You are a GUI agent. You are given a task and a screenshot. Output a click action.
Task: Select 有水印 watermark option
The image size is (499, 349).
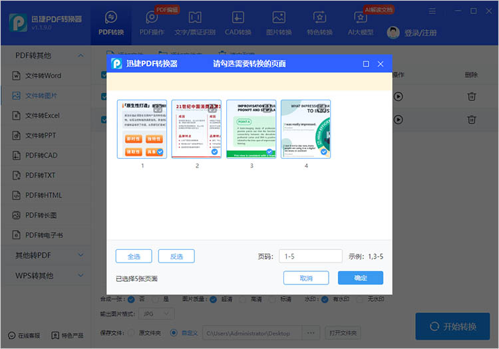[325, 299]
